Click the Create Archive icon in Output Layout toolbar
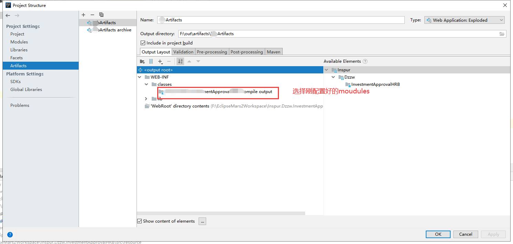This screenshot has width=513, height=244. [x=151, y=61]
